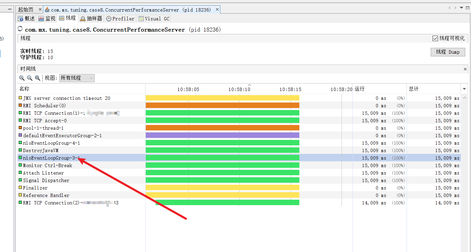Click the 线程 Dump button
Image resolution: width=471 pixels, height=252 pixels.
coord(448,52)
